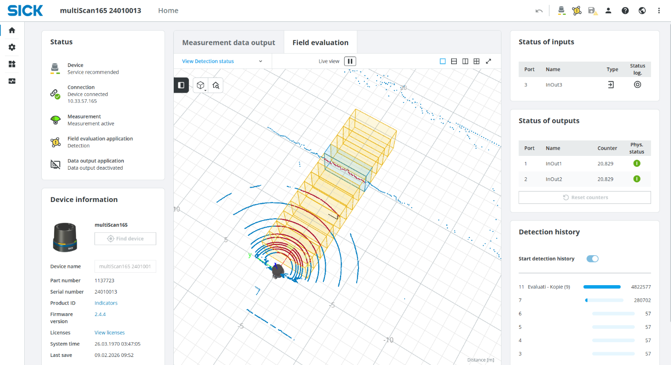The width and height of the screenshot is (671, 365).
Task: Click the InOut2 output row name
Action: (x=554, y=179)
